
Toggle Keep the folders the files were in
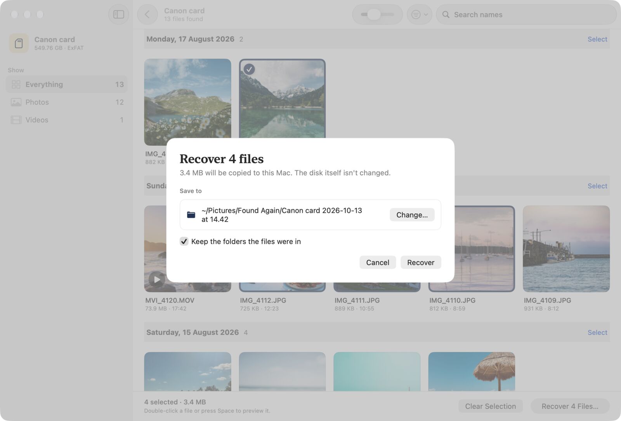point(184,242)
